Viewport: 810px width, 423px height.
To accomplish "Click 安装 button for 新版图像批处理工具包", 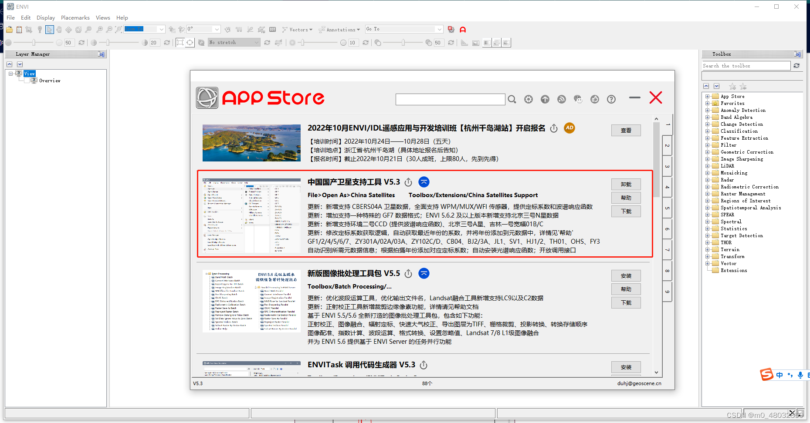I will tap(626, 276).
